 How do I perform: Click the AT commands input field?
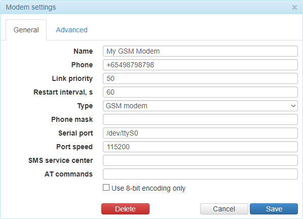(x=200, y=174)
